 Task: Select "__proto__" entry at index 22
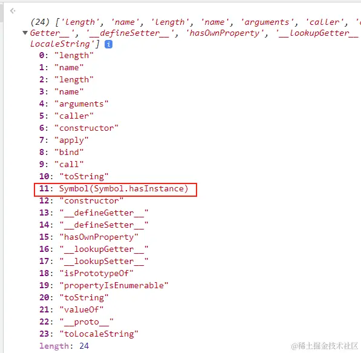tap(76, 322)
